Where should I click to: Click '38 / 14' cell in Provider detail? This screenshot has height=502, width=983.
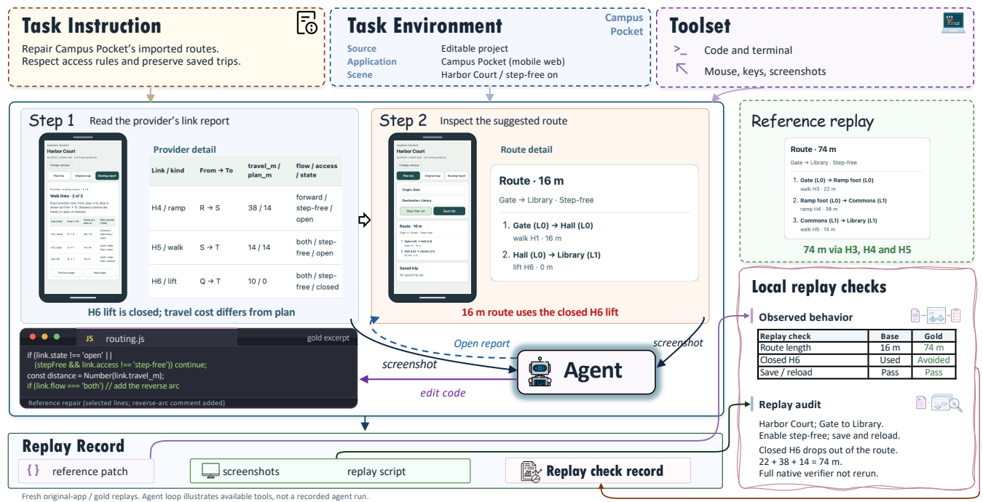point(260,208)
